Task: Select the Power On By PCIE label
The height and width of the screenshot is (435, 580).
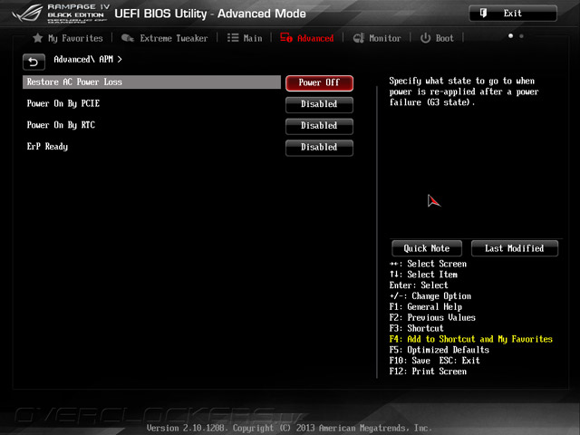Action: pyautogui.click(x=63, y=103)
